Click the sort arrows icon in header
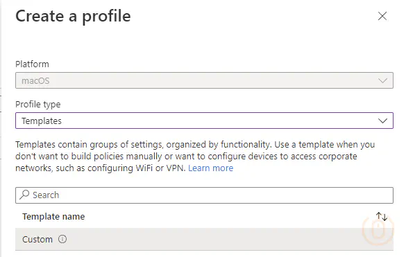This screenshot has width=406, height=257. coord(382,216)
